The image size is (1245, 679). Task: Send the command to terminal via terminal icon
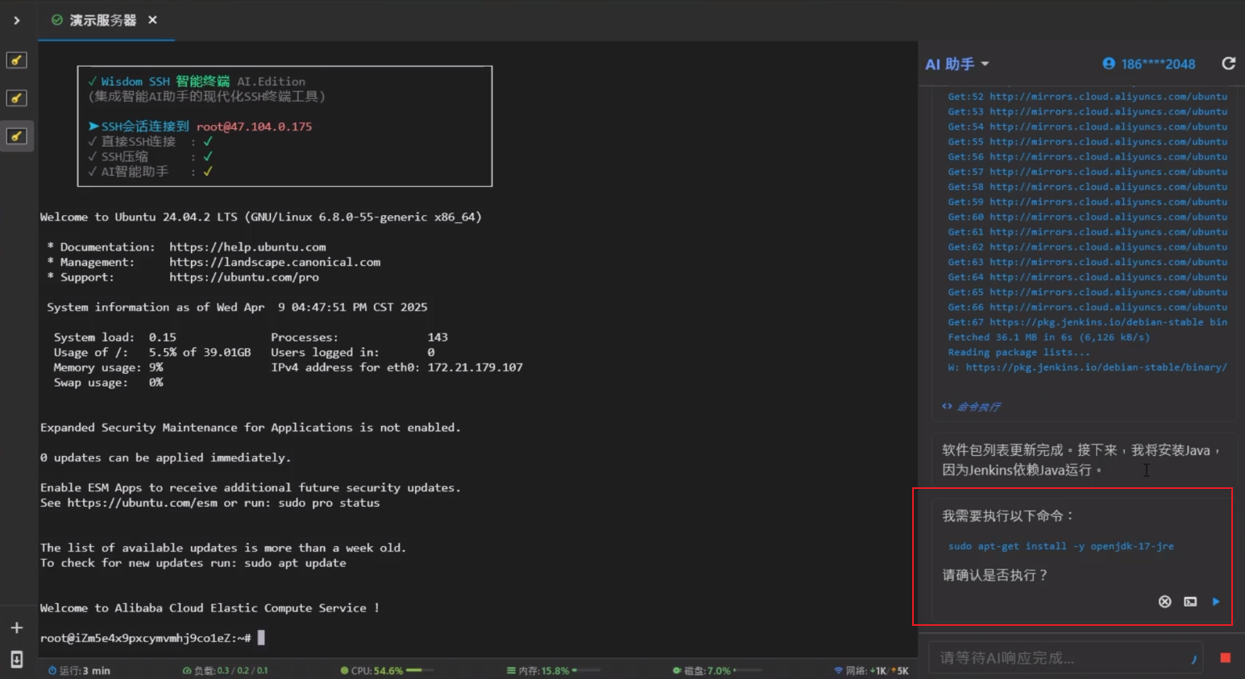tap(1190, 602)
